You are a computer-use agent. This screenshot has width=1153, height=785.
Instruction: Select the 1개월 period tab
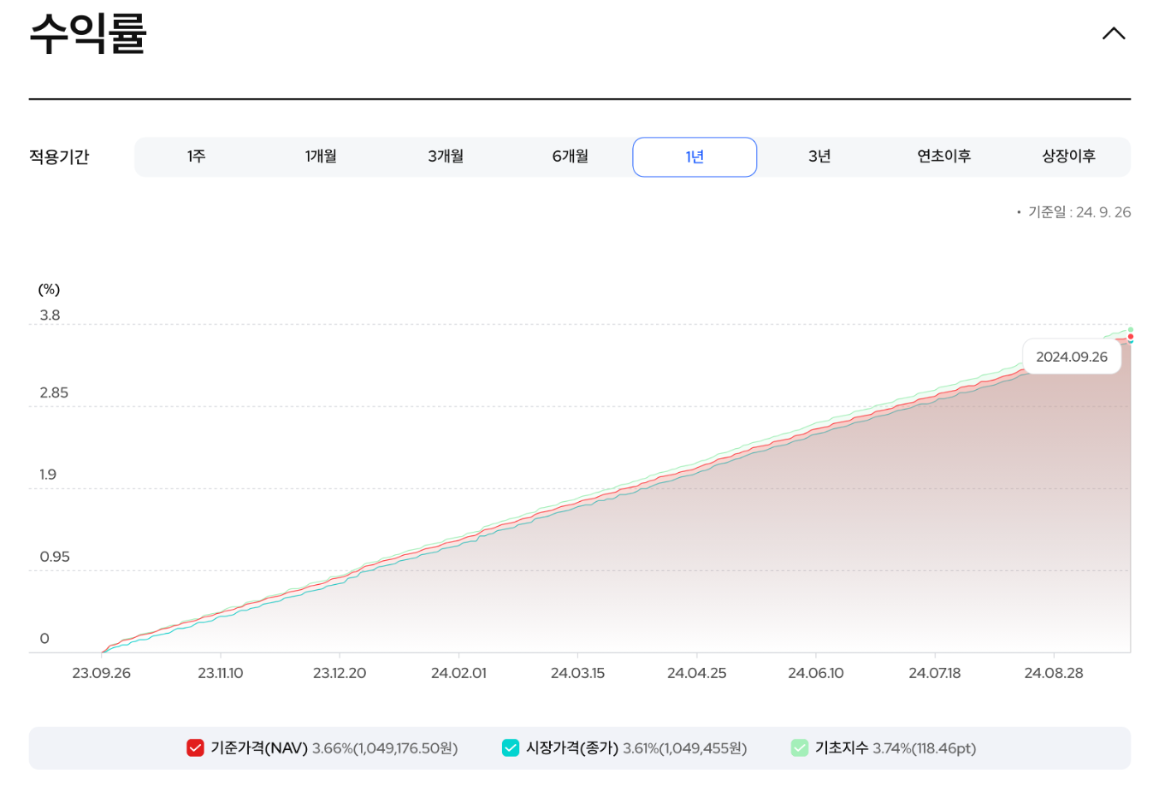pyautogui.click(x=321, y=156)
